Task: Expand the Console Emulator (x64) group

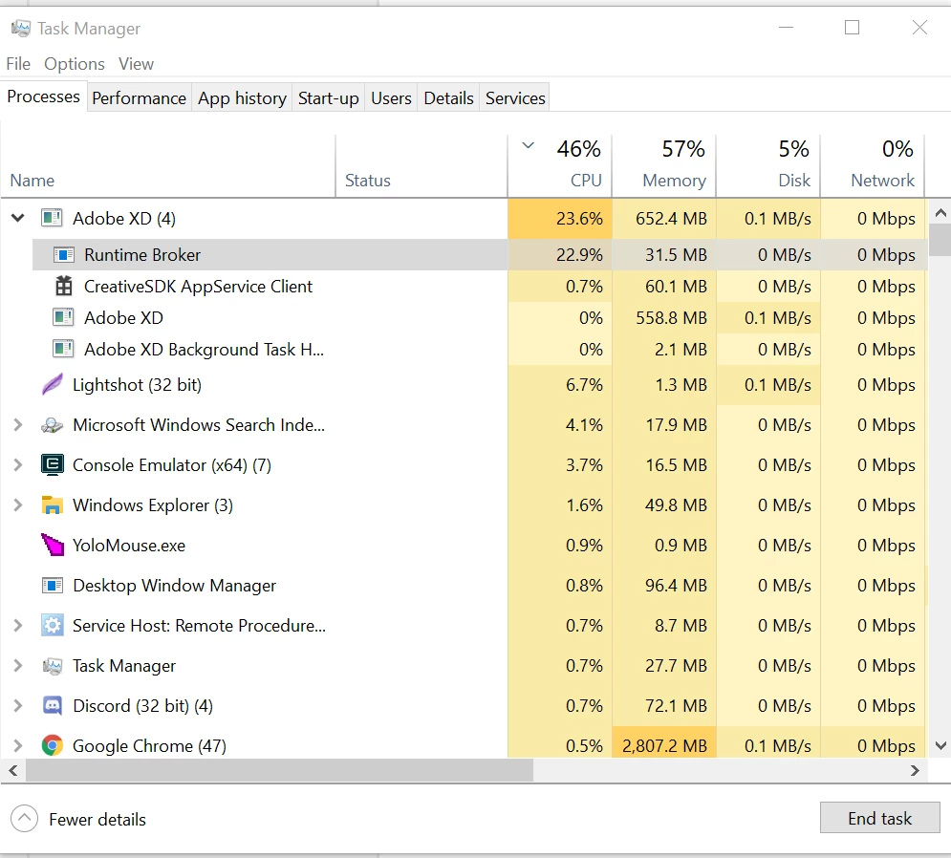Action: pos(18,465)
